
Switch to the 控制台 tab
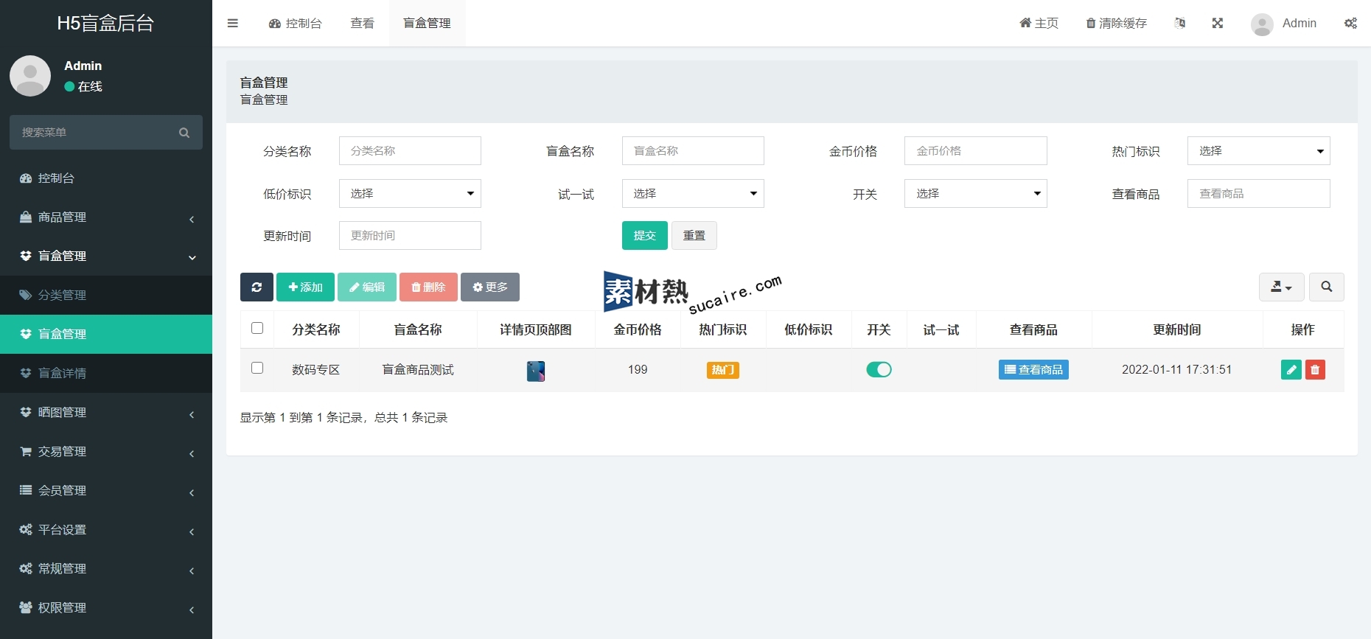point(296,23)
